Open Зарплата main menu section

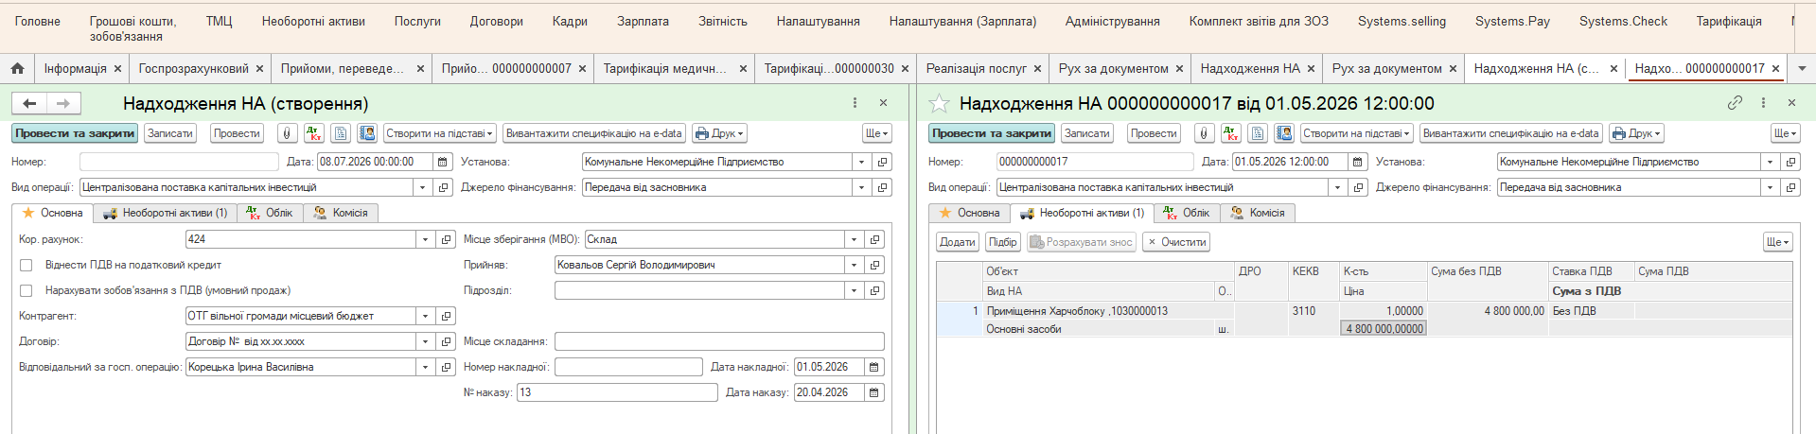[643, 21]
